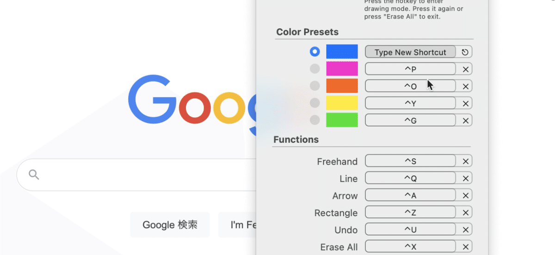Edit the ^Y shortcut field
Viewport: 555px width, 255px height.
coord(410,103)
